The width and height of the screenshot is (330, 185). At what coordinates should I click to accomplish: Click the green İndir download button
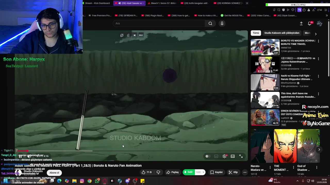189,172
